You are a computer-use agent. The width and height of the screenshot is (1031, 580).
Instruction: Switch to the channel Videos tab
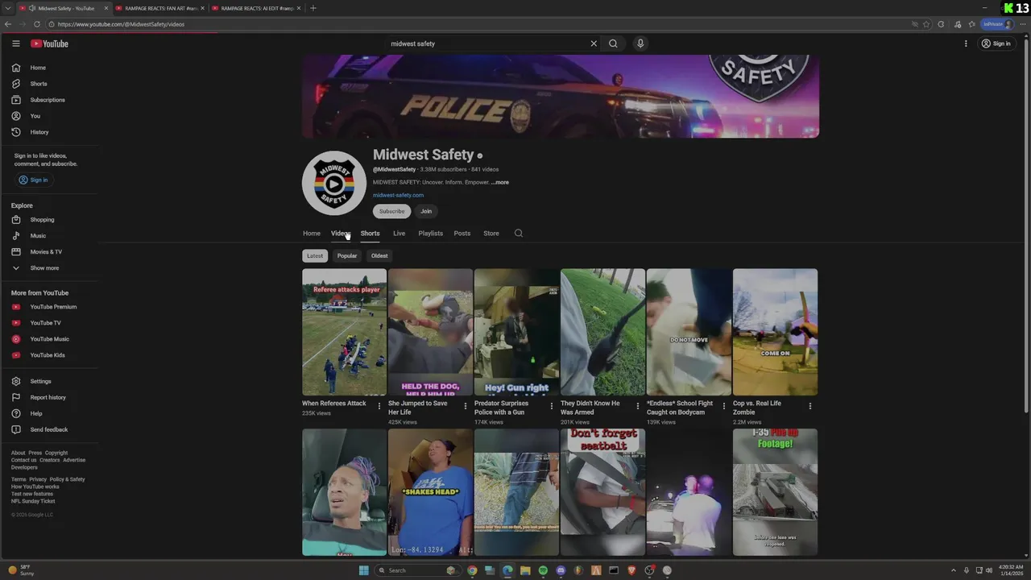click(x=341, y=233)
